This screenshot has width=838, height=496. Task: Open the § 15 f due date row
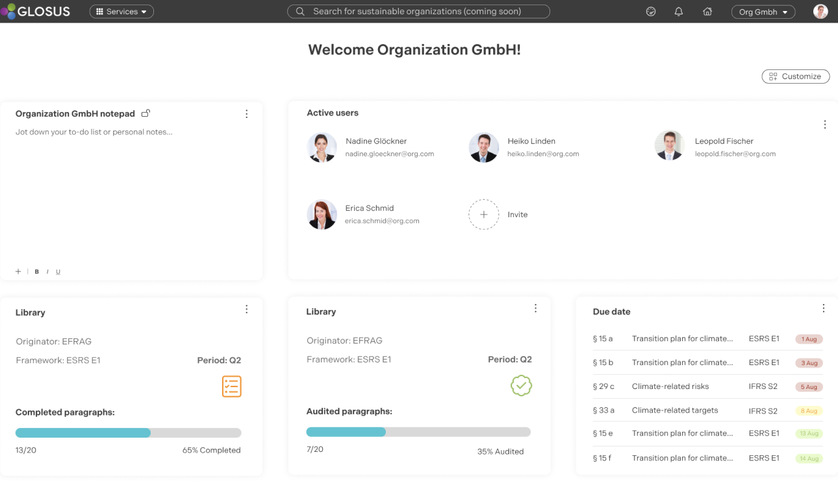pos(708,458)
